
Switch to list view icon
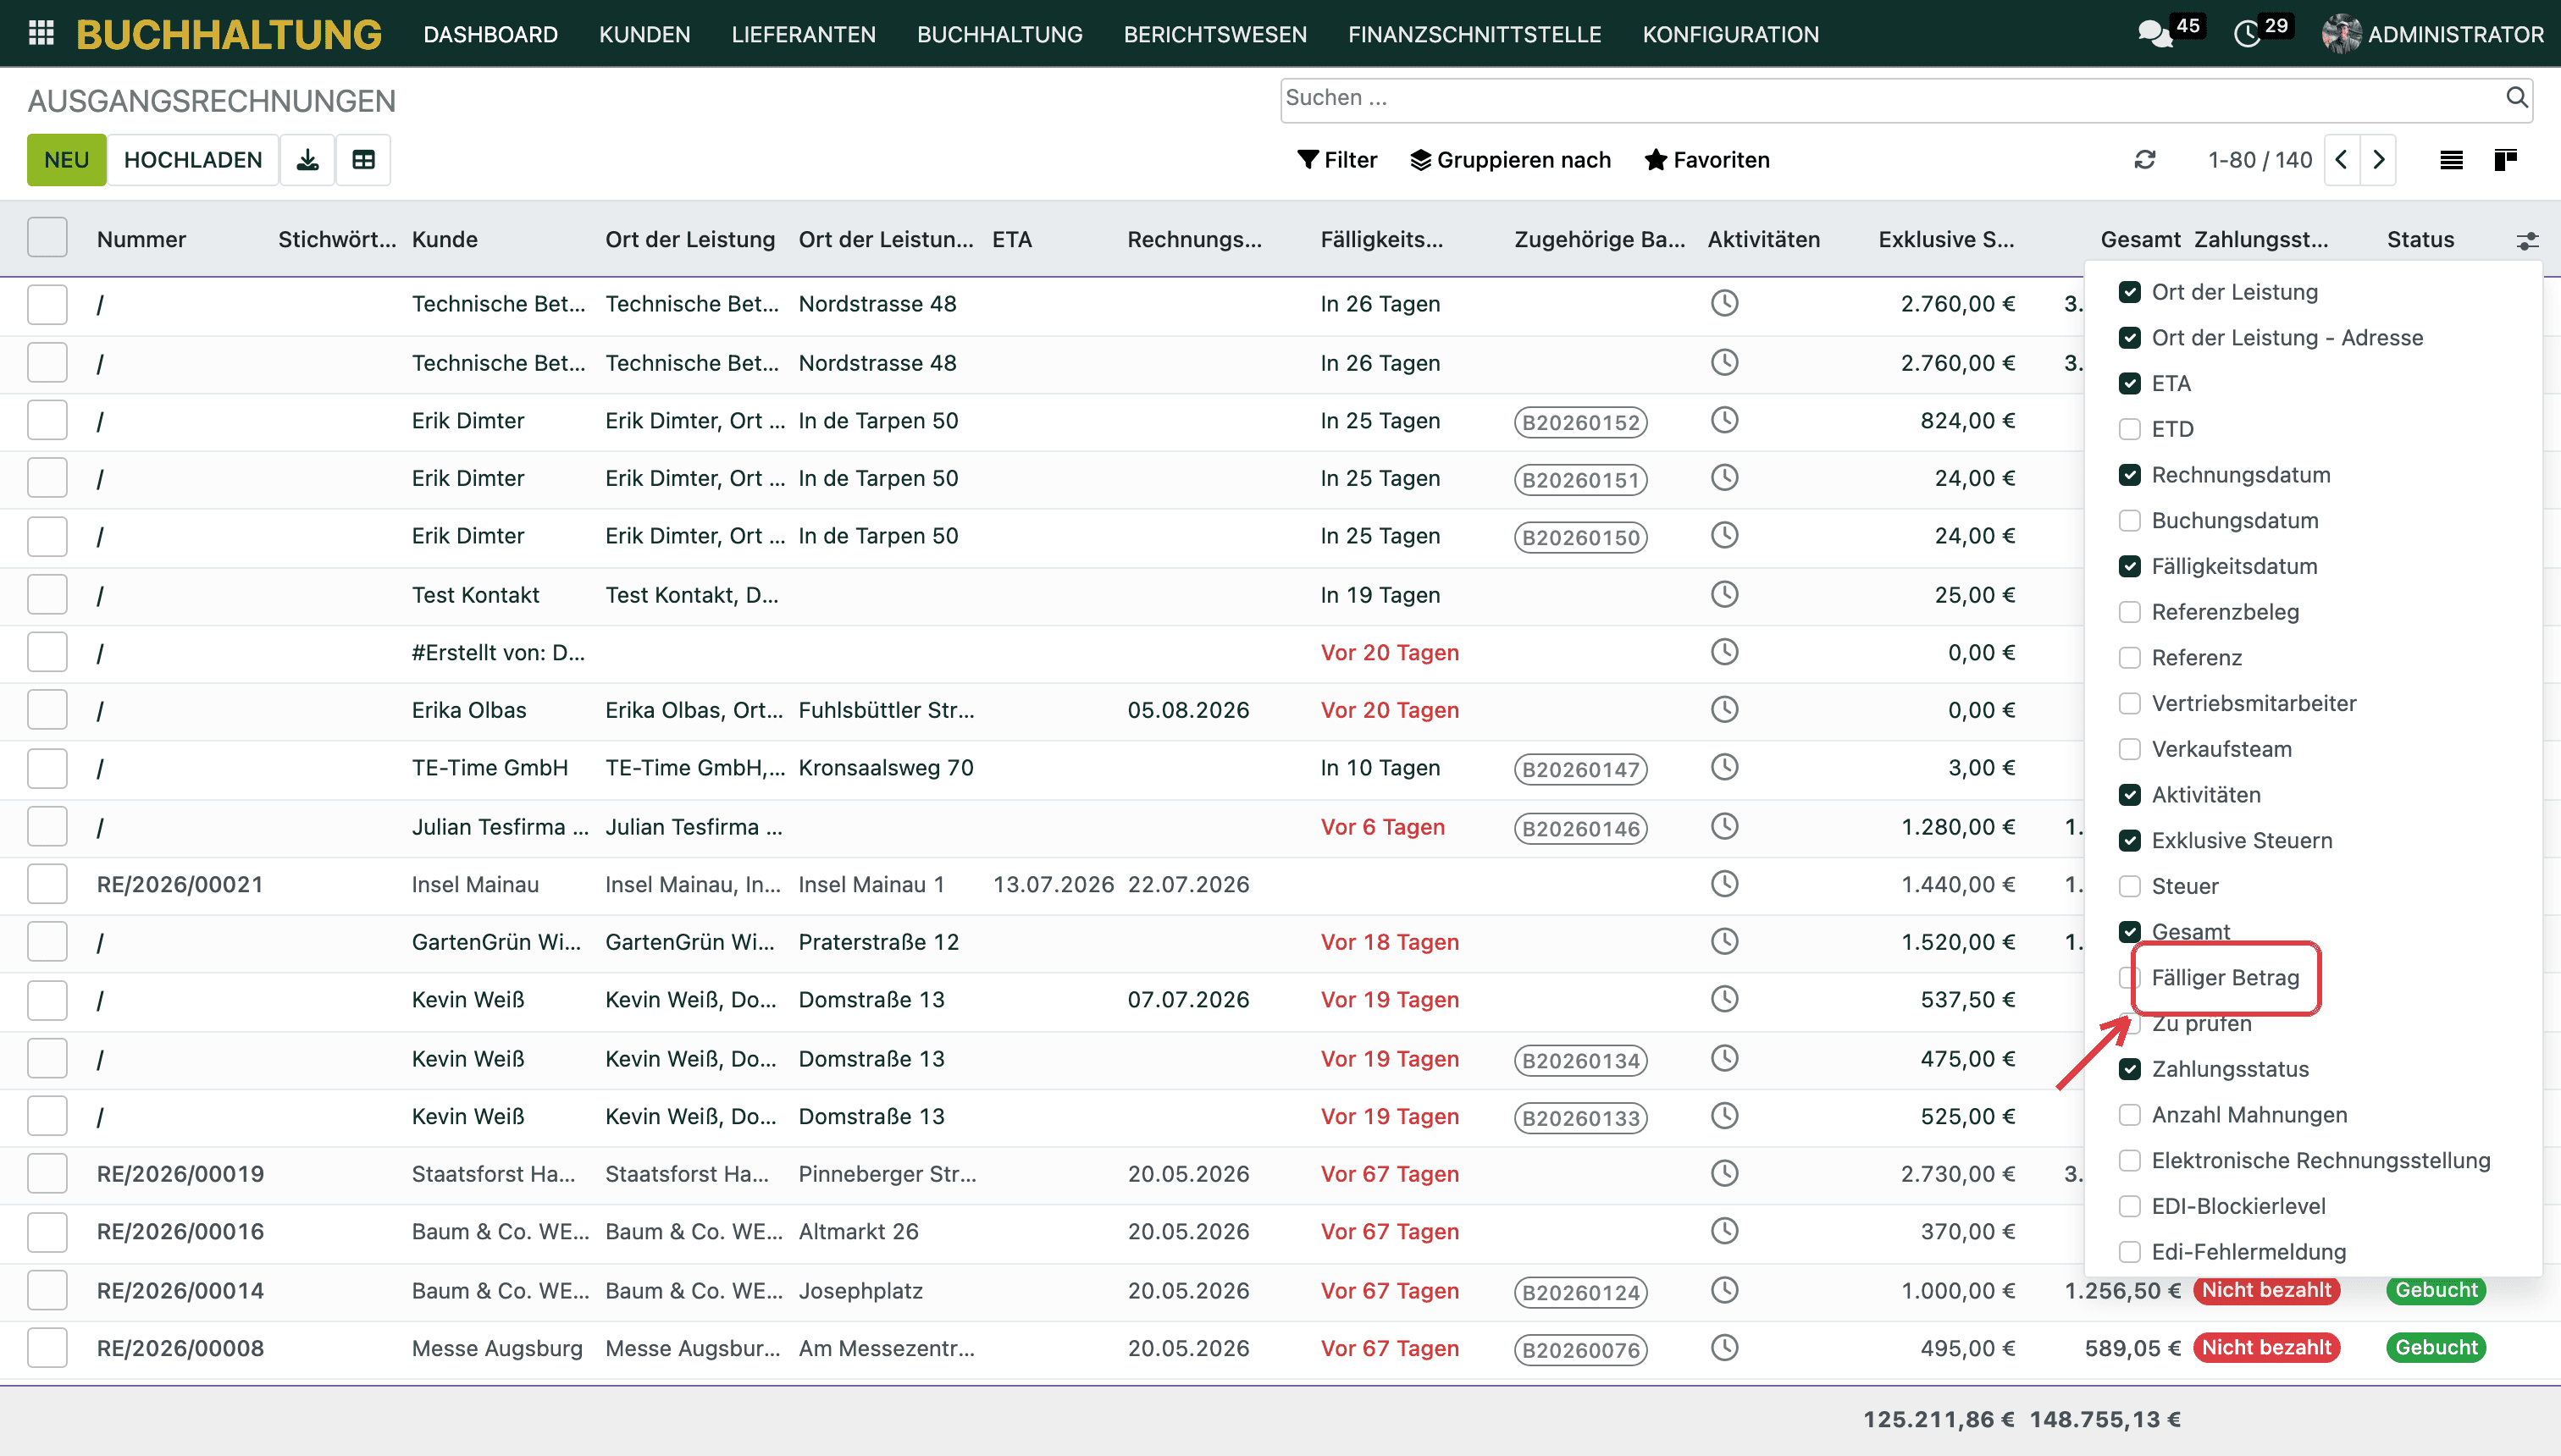point(2451,160)
